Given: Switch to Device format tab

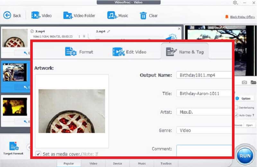Looking at the screenshot, I should coord(117,163).
